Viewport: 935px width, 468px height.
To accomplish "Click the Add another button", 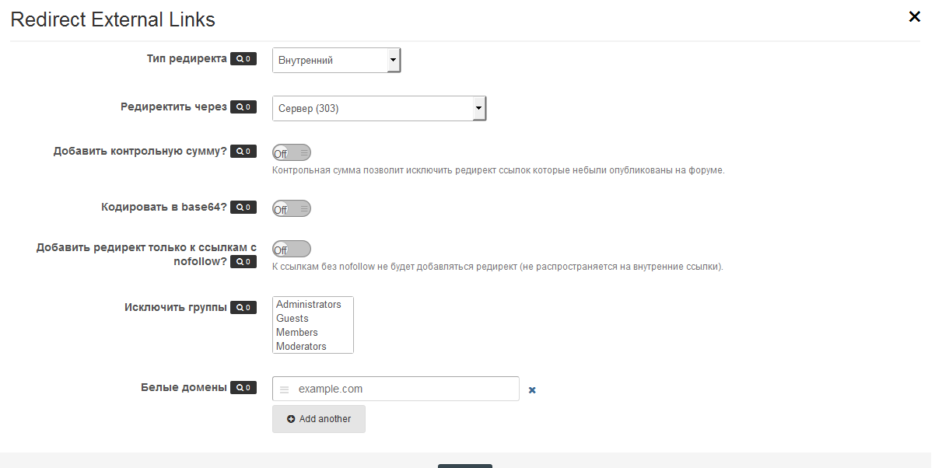I will 319,419.
